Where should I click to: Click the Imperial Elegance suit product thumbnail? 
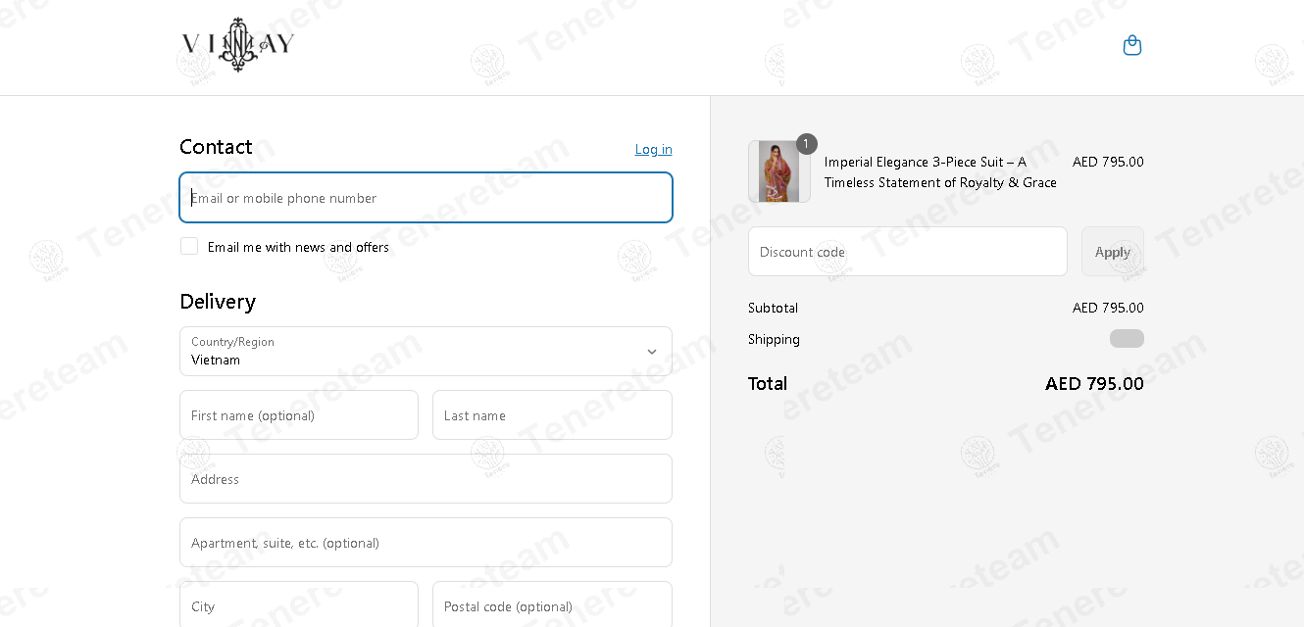[x=779, y=171]
